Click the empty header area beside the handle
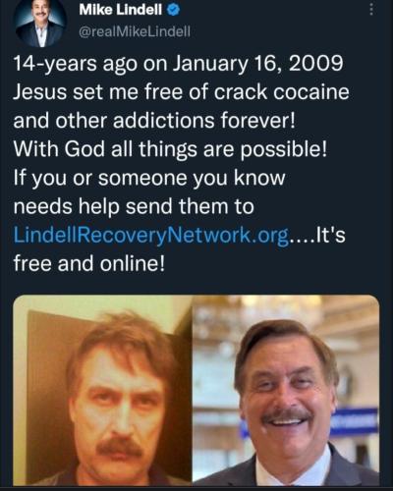This screenshot has height=491, width=393. [278, 31]
